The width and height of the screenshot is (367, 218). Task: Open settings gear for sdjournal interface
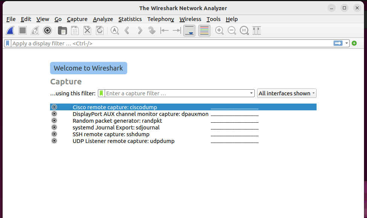[x=54, y=127]
